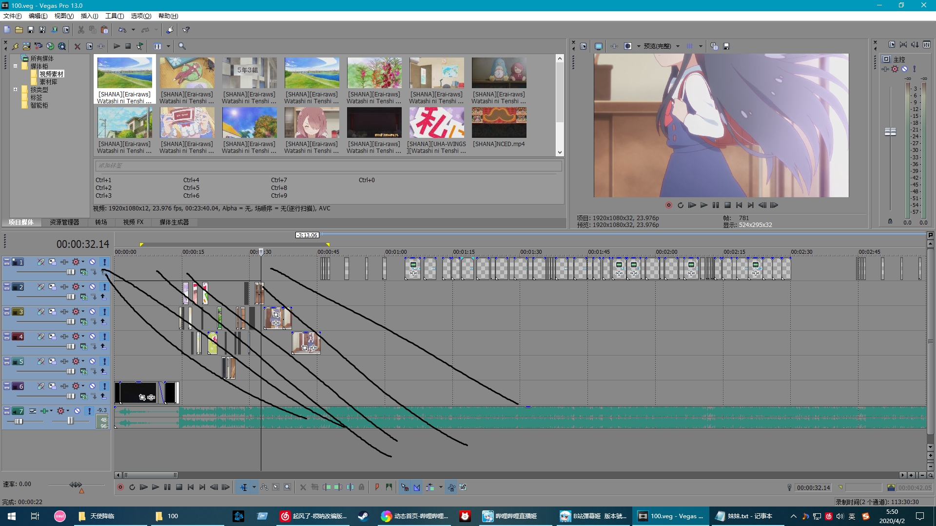The image size is (936, 526).
Task: Solo audio track 7
Action: point(89,411)
